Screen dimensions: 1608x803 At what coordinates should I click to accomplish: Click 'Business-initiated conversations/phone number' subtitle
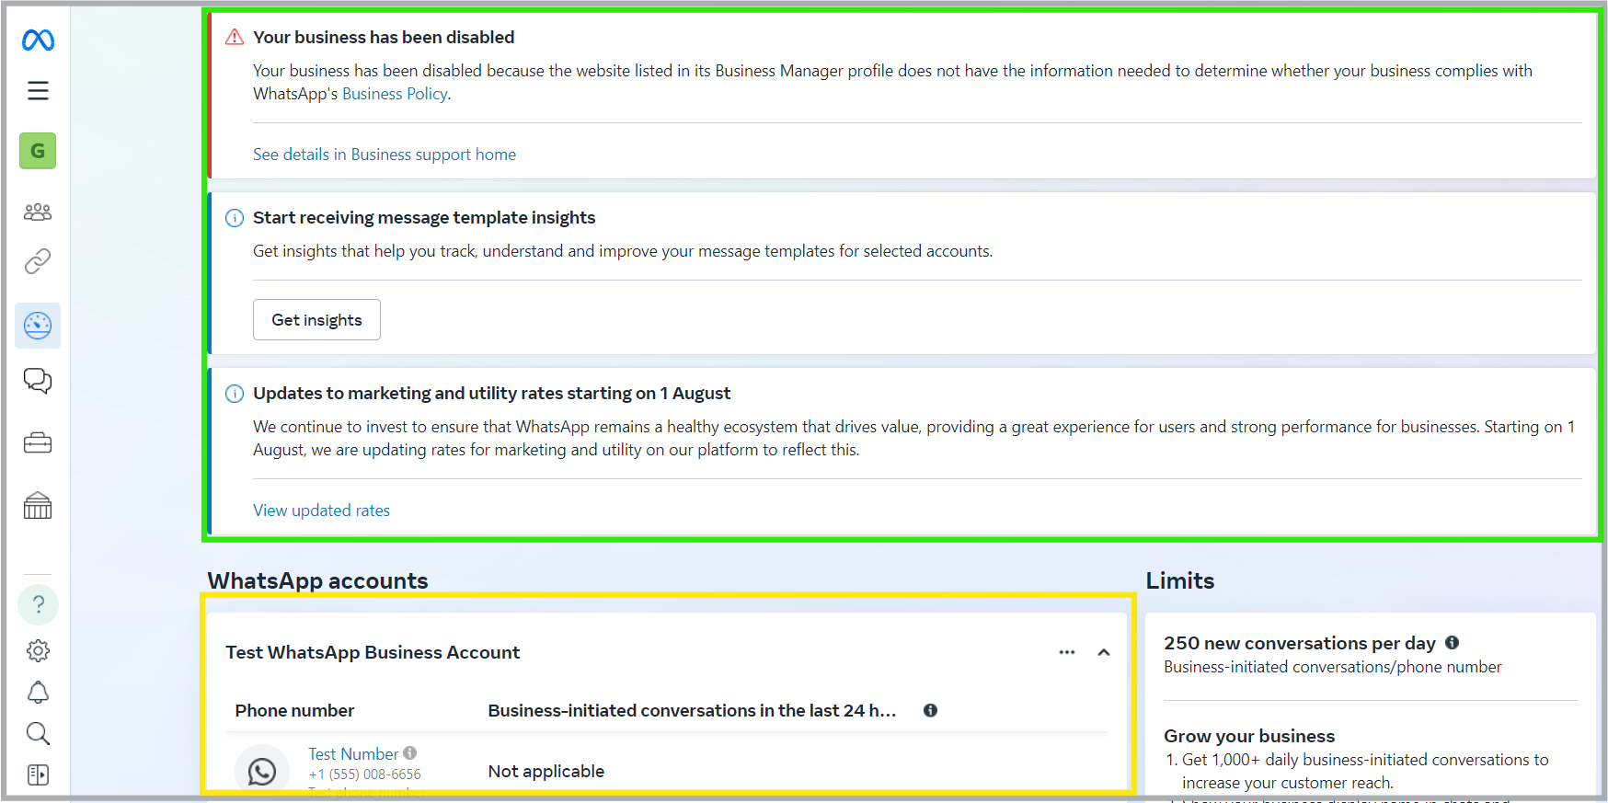coord(1333,667)
